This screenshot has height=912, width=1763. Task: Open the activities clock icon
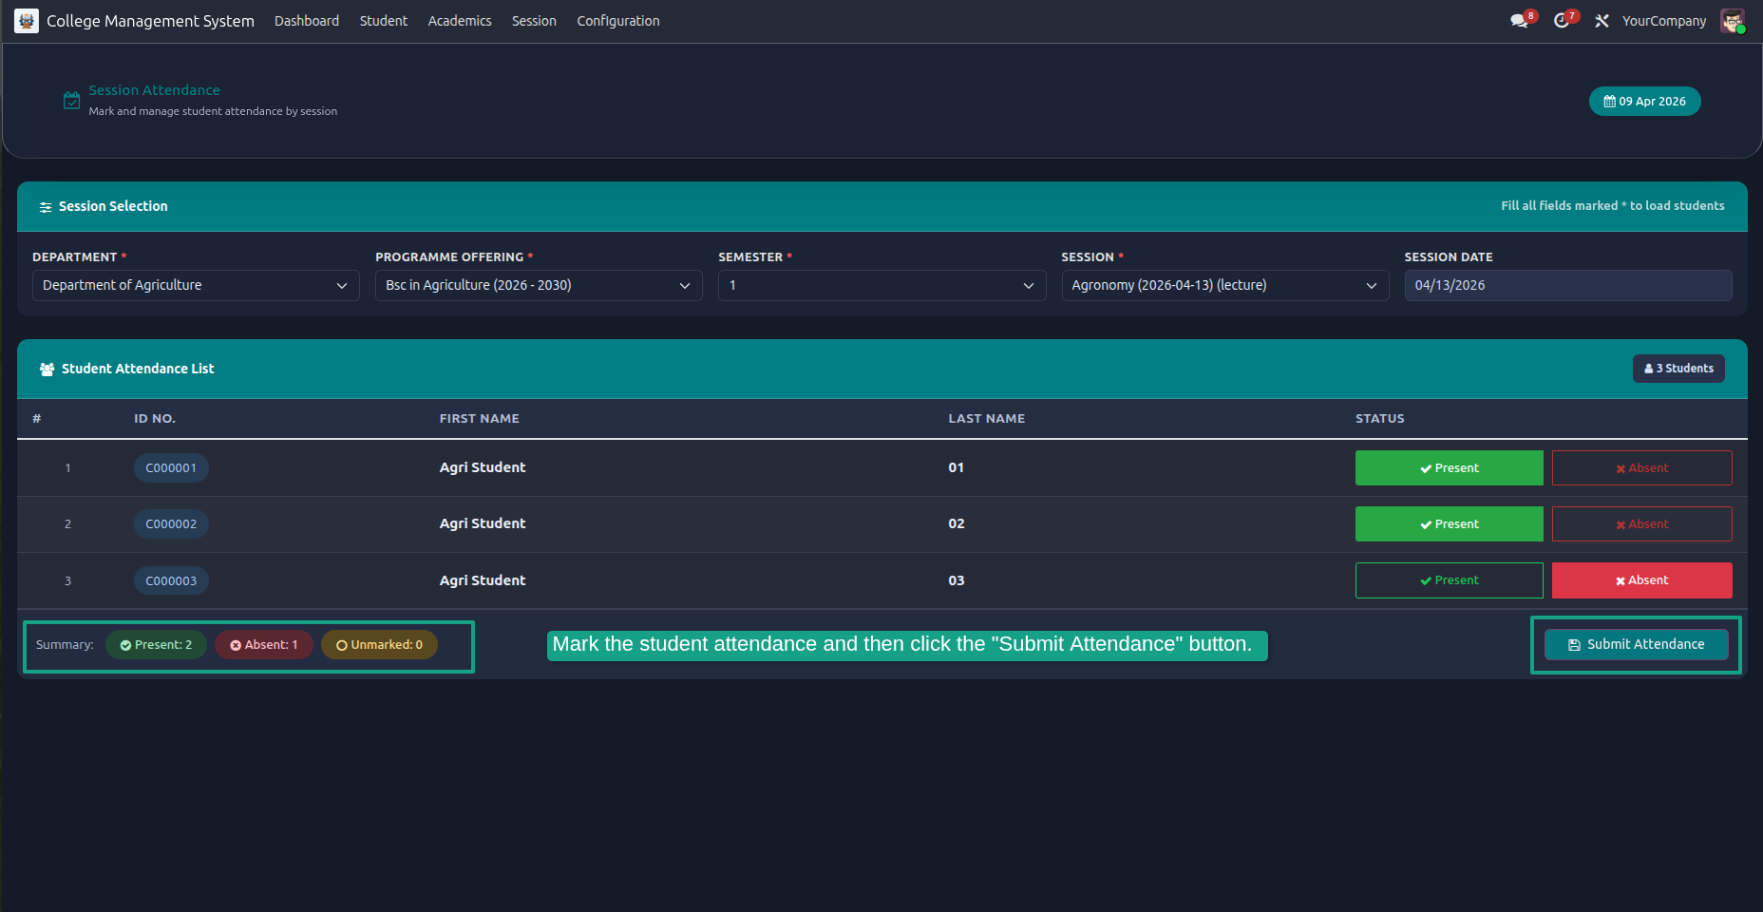tap(1561, 21)
